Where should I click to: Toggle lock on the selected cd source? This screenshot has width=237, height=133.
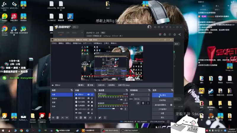[92, 95]
